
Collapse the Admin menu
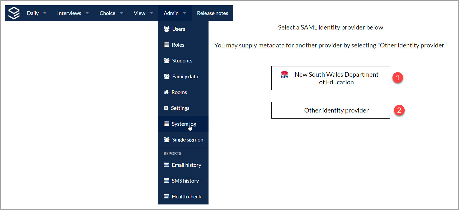[x=175, y=13]
